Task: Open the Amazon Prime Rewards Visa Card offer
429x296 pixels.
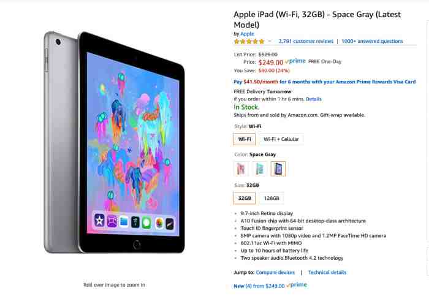Action: (x=324, y=82)
